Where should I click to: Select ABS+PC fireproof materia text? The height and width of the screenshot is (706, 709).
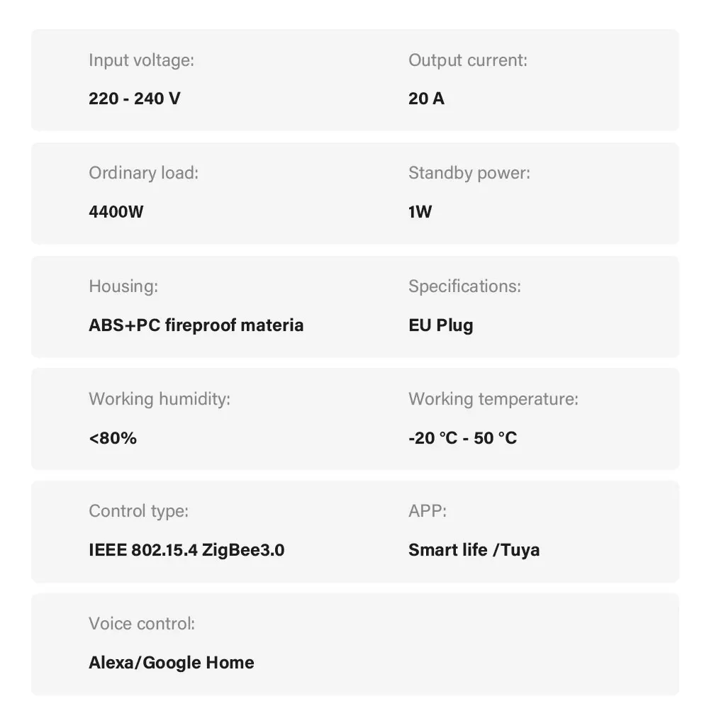coord(196,325)
